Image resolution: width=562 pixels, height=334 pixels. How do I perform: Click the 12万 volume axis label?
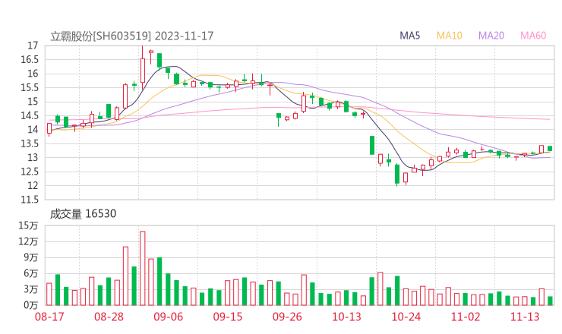pos(28,241)
